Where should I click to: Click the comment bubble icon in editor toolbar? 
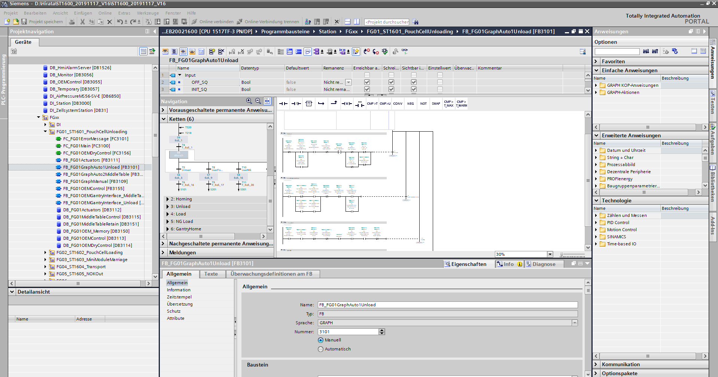tap(308, 52)
